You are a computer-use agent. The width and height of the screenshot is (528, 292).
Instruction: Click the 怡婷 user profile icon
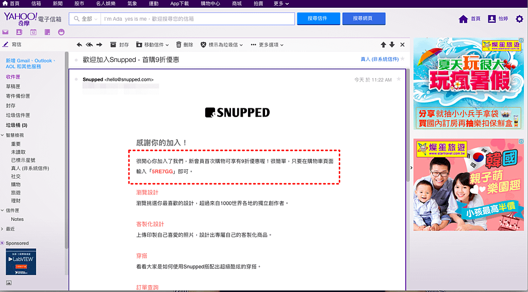pyautogui.click(x=491, y=19)
